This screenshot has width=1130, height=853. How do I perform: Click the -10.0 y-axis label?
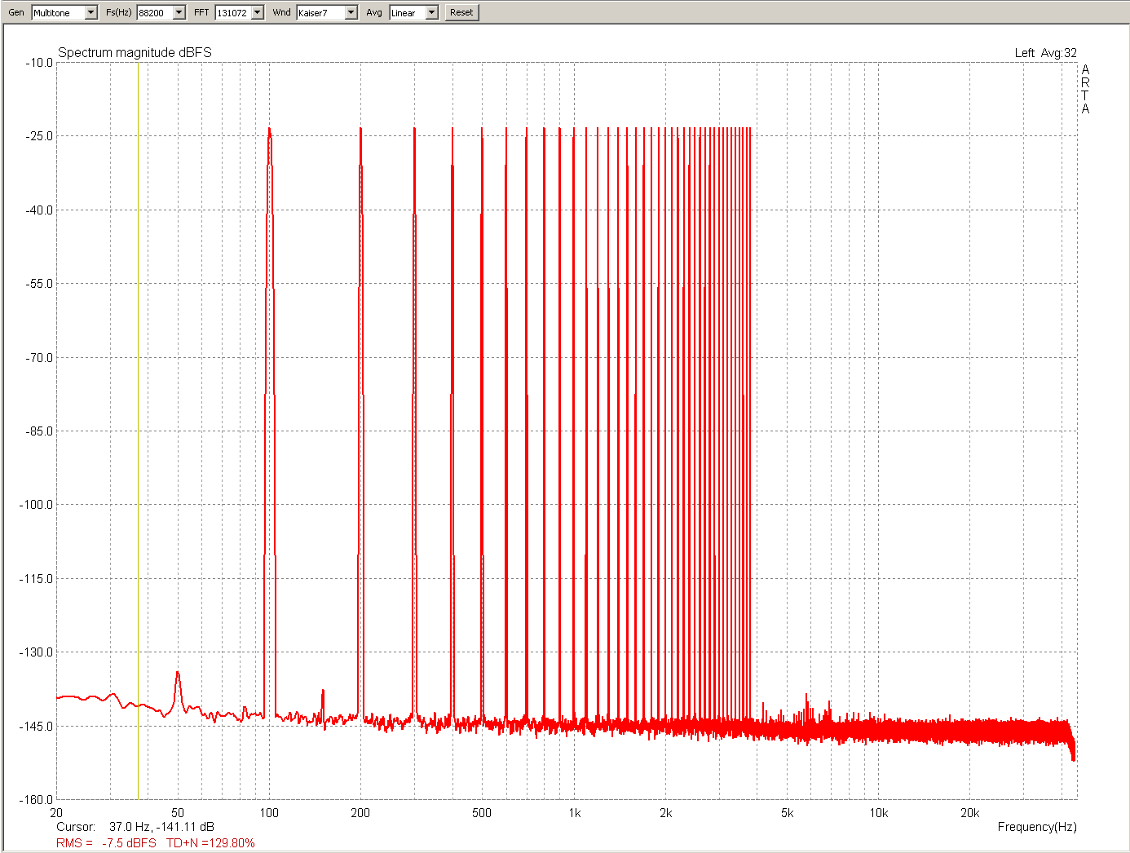coord(39,63)
